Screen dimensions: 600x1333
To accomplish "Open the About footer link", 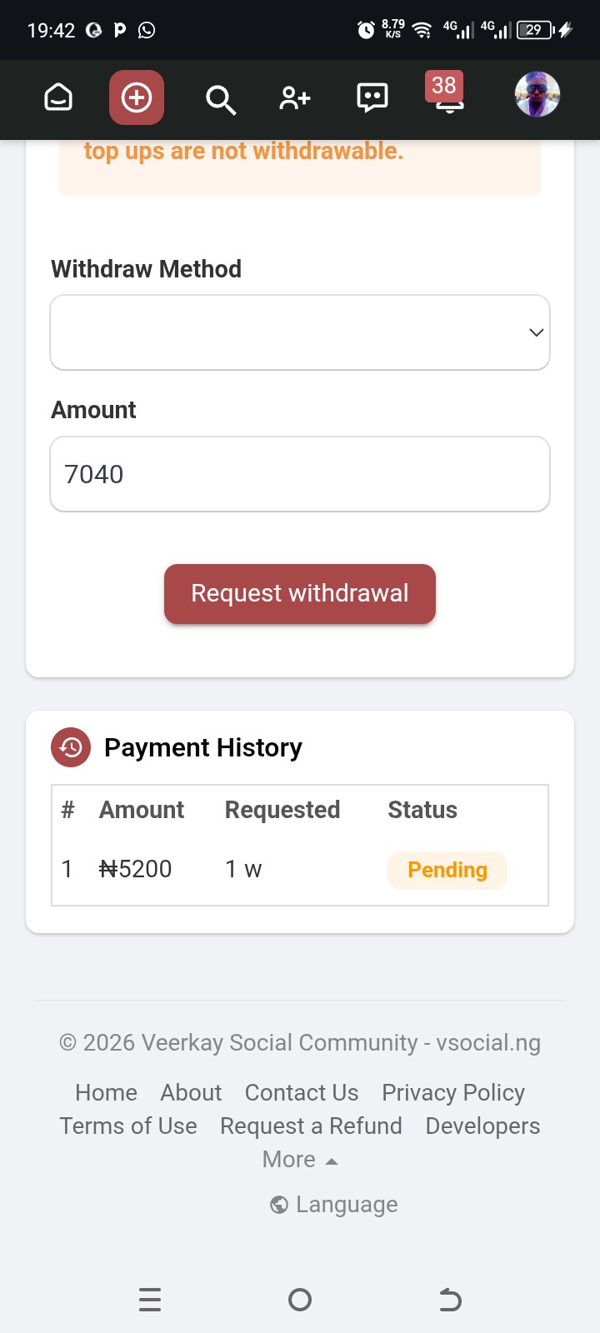I will pos(191,1092).
